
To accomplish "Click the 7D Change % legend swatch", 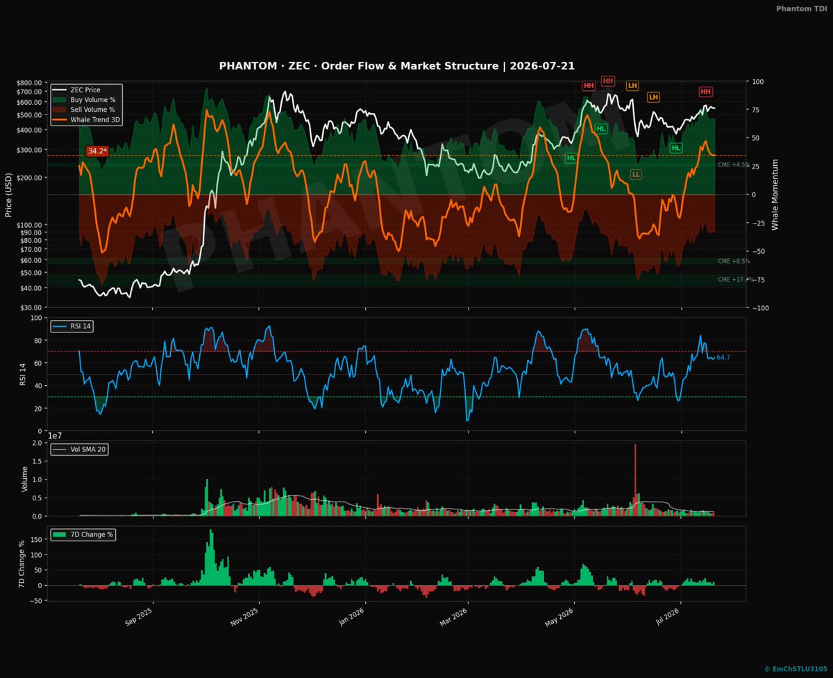I will pyautogui.click(x=60, y=534).
